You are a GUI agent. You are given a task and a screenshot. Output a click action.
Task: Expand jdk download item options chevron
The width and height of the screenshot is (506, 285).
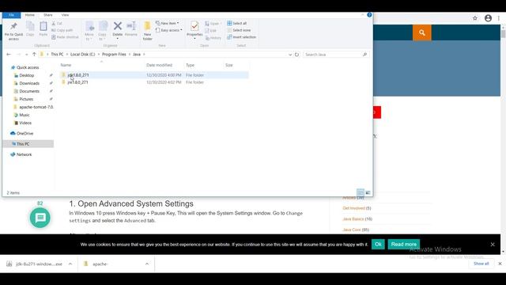(x=70, y=264)
